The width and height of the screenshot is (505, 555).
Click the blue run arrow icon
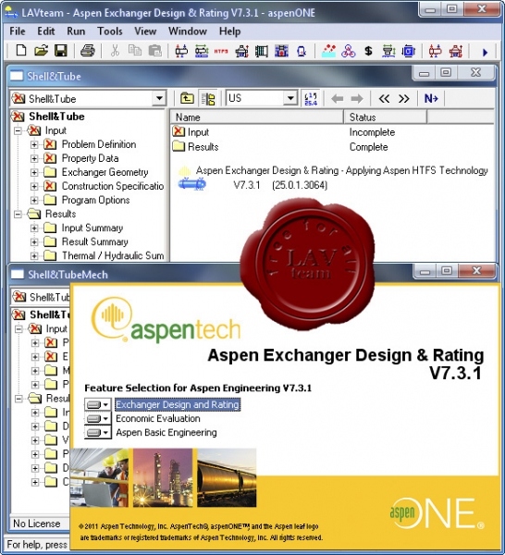485,52
